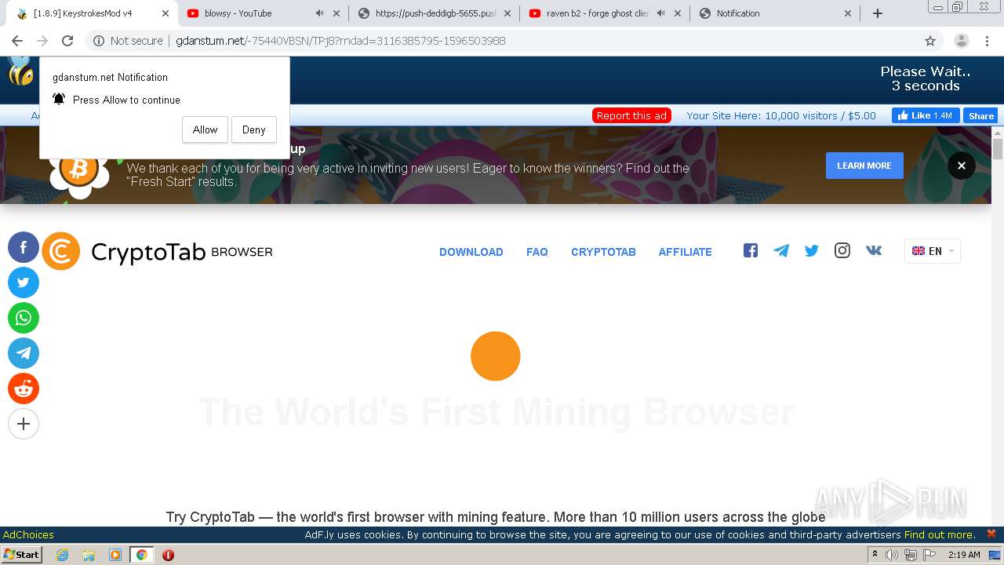
Task: Mute audio on raven b2 tab
Action: coord(661,13)
